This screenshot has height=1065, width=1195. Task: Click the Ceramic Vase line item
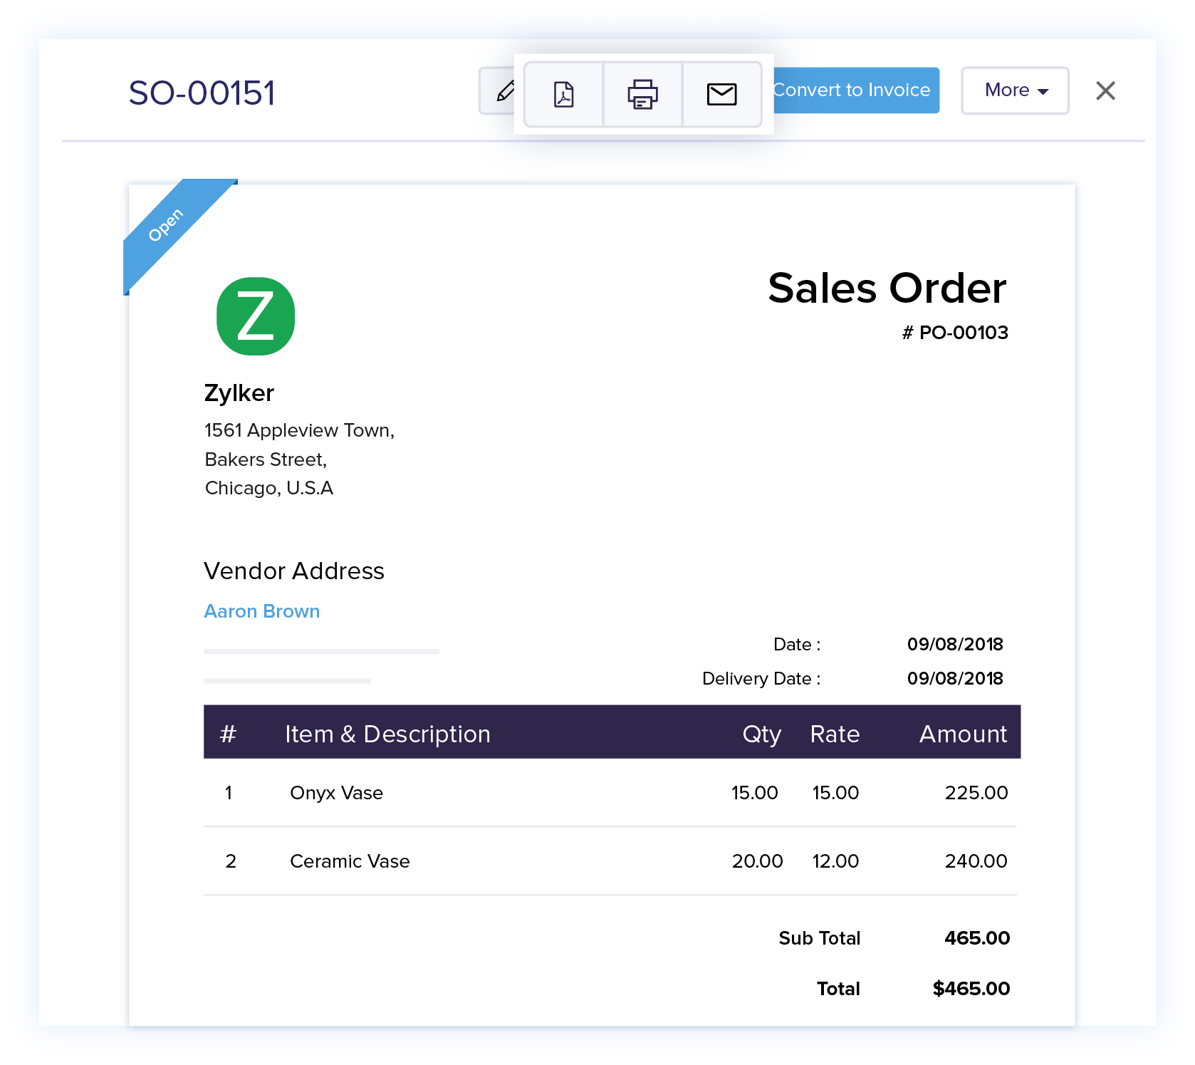(x=349, y=861)
